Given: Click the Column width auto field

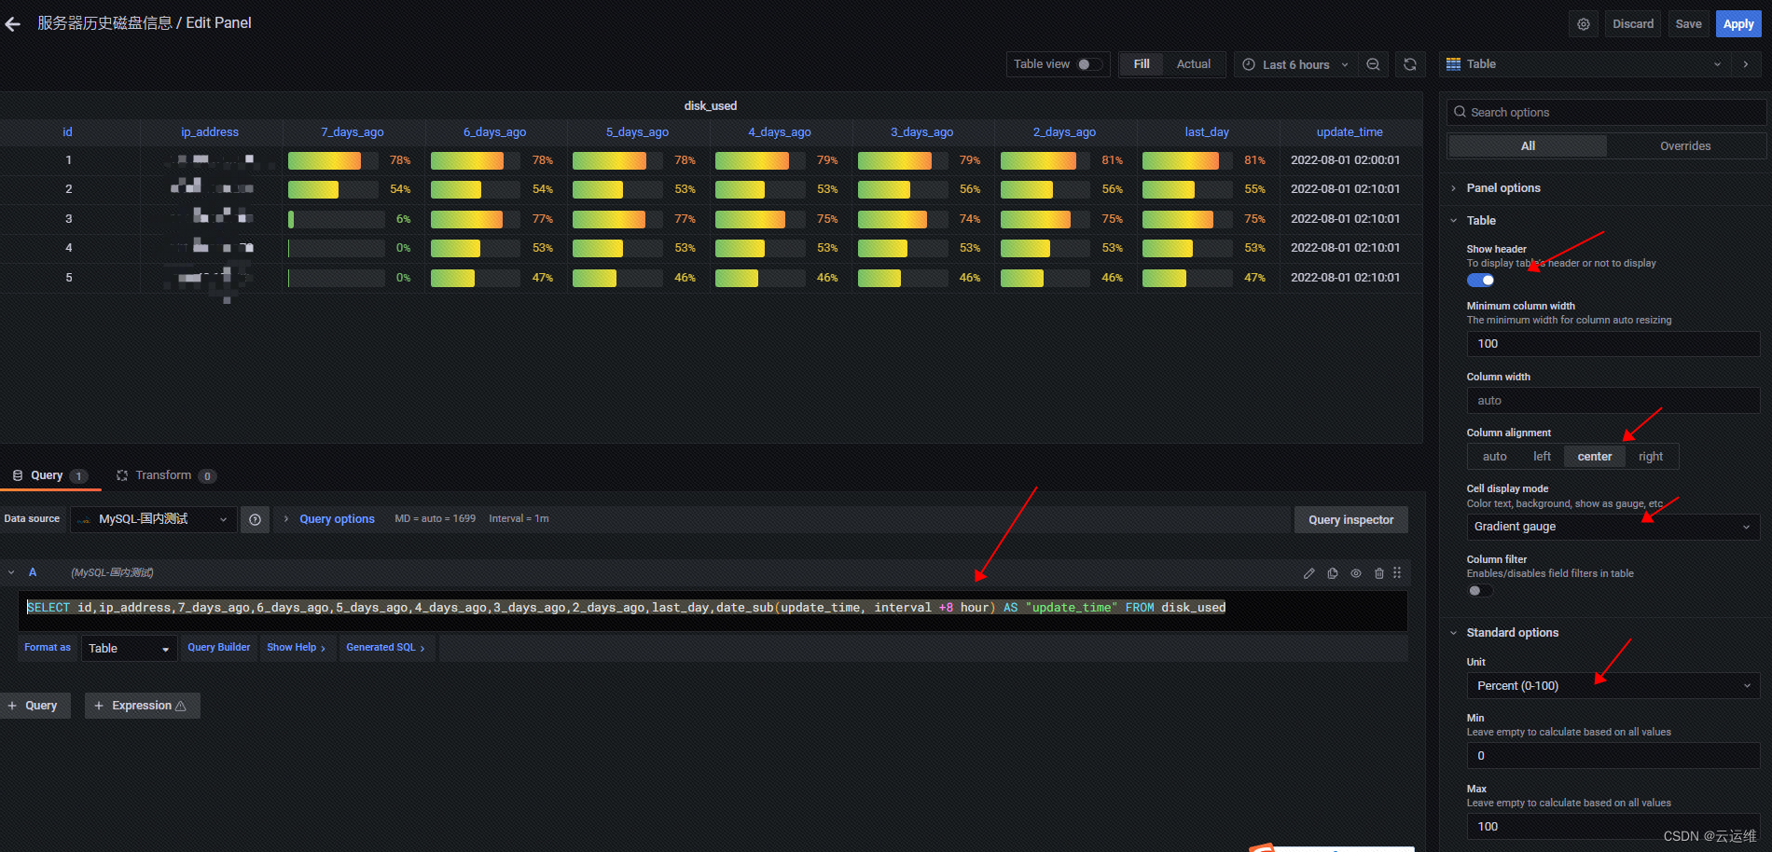Looking at the screenshot, I should (1613, 401).
